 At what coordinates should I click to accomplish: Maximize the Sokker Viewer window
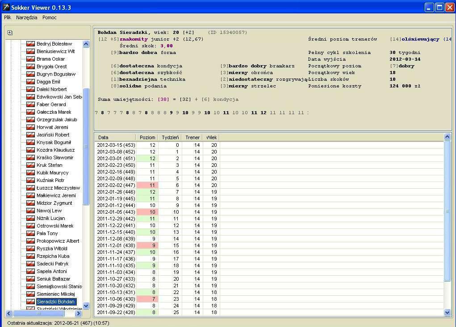pyautogui.click(x=439, y=7)
